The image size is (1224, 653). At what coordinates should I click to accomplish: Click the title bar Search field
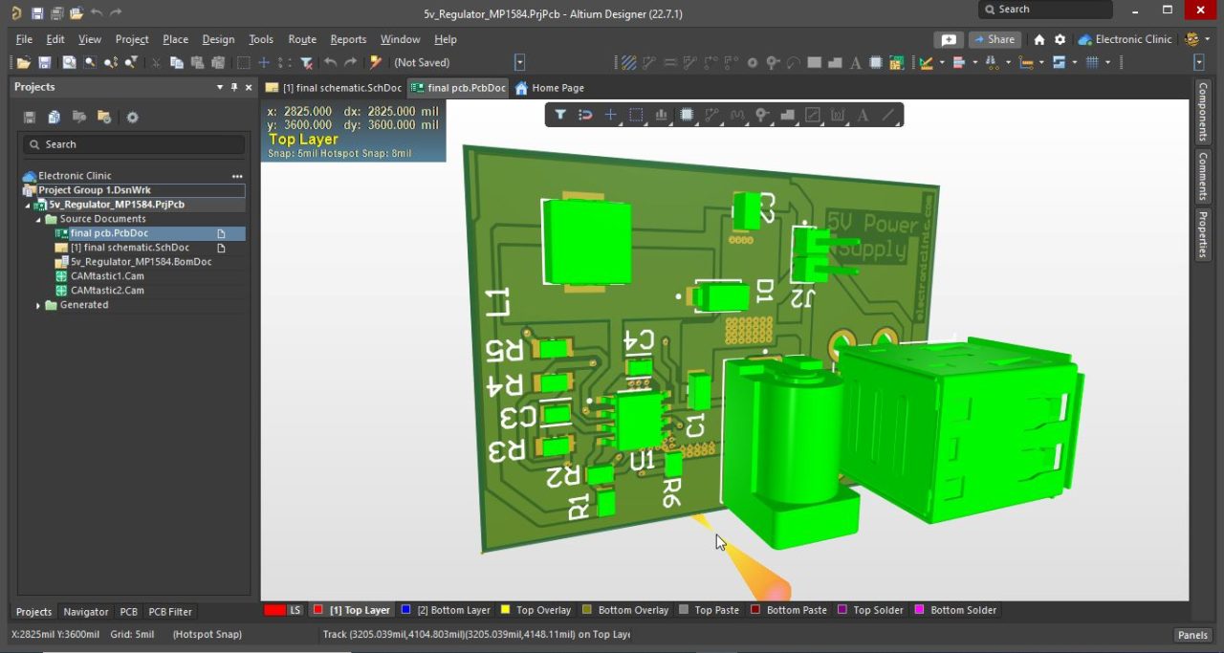coord(1045,10)
